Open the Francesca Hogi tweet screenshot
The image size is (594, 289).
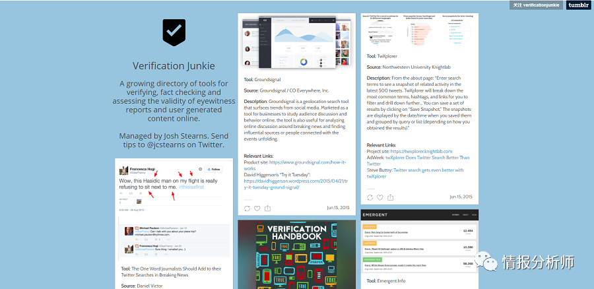pos(174,211)
